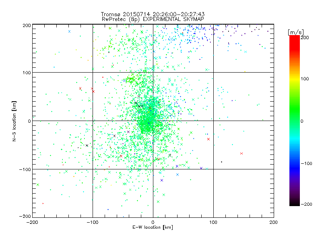This screenshot has height=242, width=322.
Task: Click the y-axis tick label -200
Action: [x=25, y=217]
